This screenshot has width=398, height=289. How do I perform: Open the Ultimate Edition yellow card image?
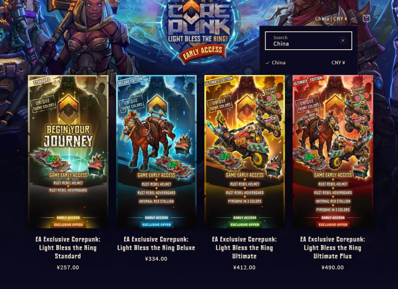tap(245, 152)
